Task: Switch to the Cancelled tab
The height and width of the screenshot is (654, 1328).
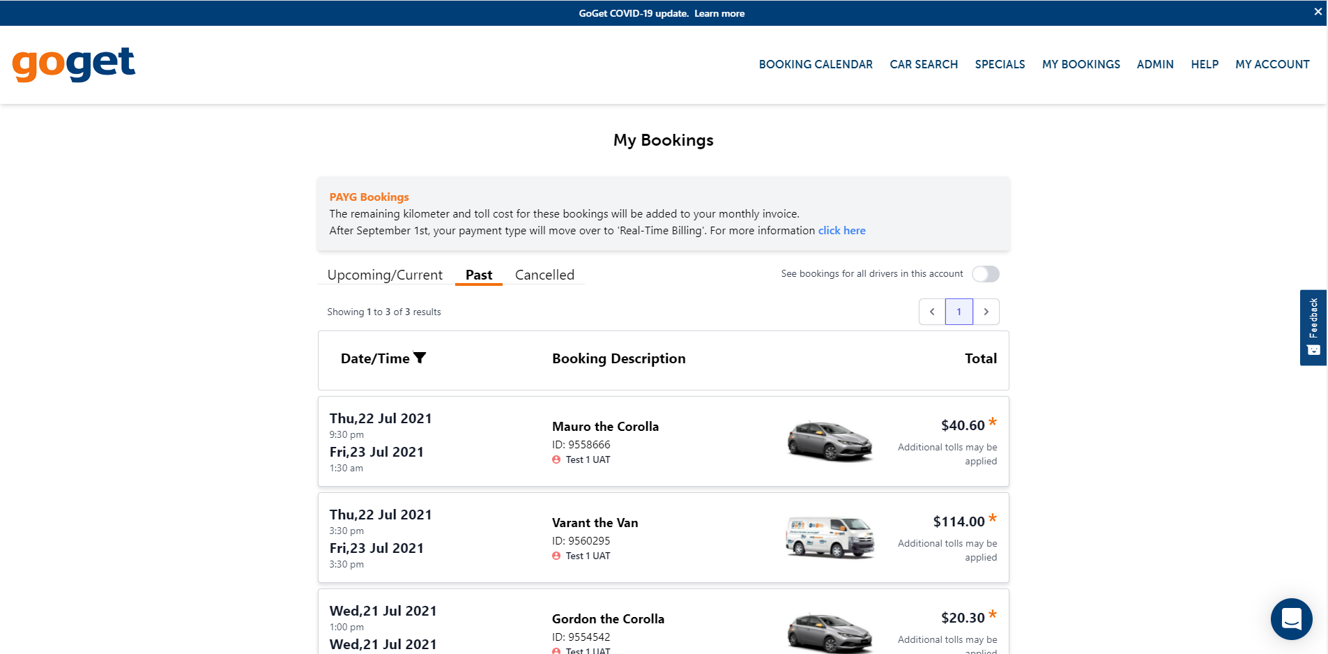Action: (x=544, y=275)
